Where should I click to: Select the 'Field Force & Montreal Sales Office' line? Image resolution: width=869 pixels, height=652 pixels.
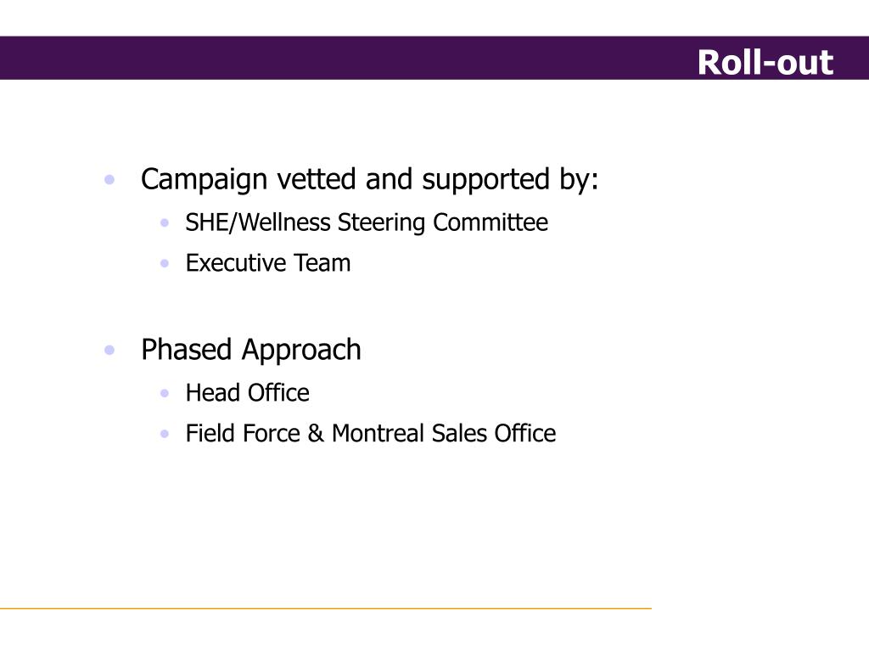pos(370,433)
